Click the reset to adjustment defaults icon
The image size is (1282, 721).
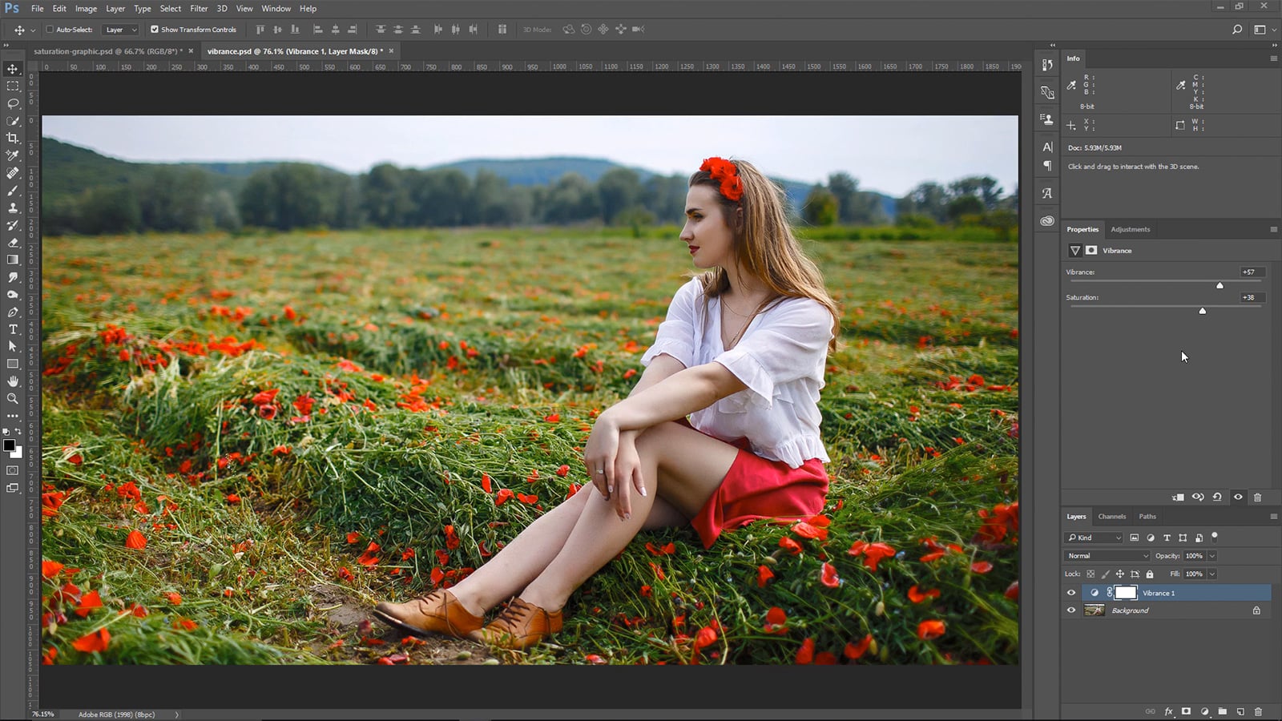coord(1218,497)
